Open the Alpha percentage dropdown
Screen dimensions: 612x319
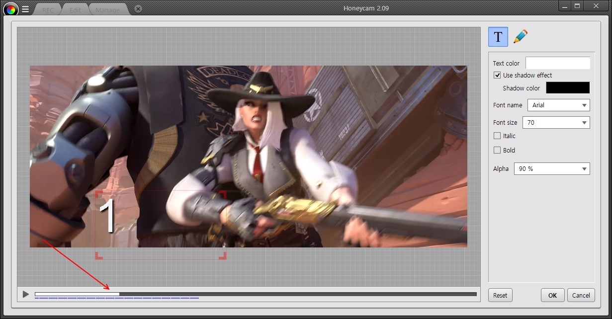pyautogui.click(x=551, y=169)
